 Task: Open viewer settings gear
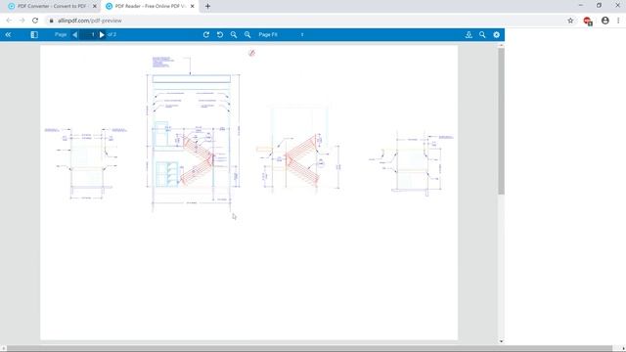(496, 35)
